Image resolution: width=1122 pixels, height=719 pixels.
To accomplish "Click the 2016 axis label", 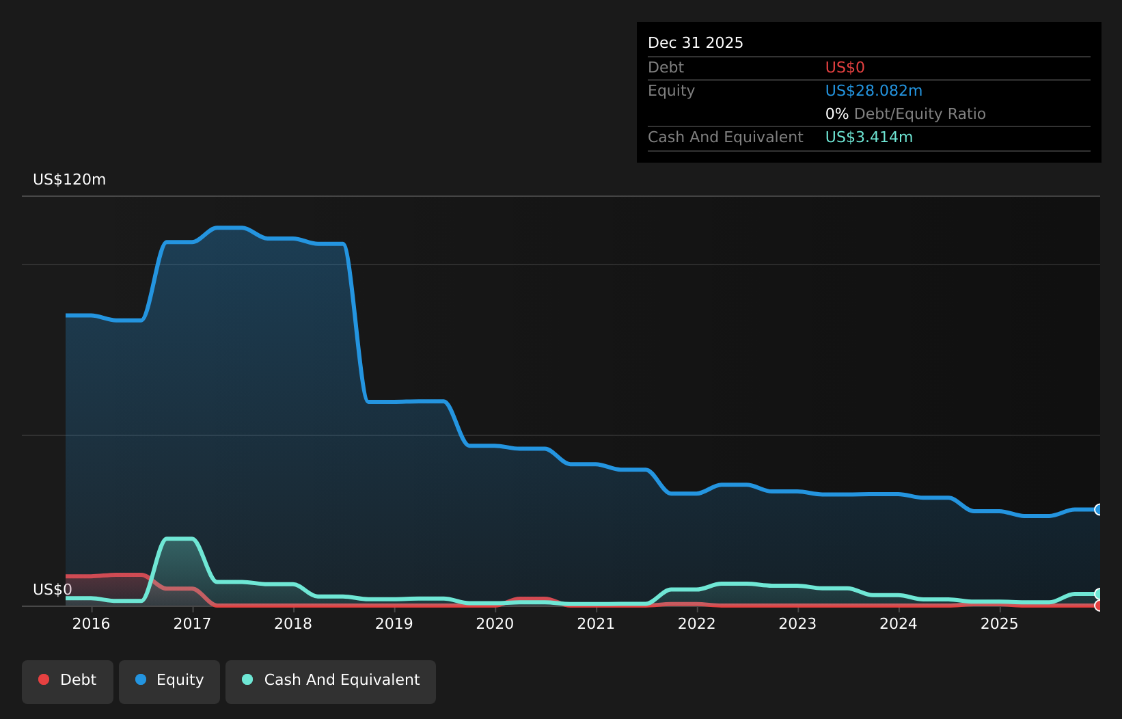I will point(92,623).
